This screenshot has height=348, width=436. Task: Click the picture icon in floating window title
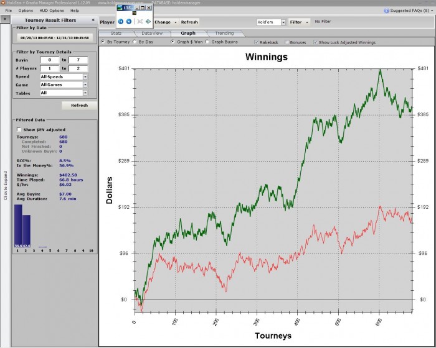[x=120, y=7]
